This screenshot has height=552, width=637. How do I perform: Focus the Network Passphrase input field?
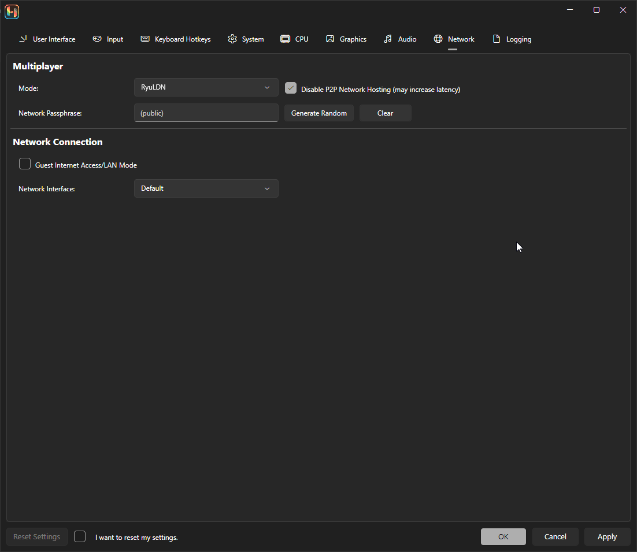[x=206, y=113]
